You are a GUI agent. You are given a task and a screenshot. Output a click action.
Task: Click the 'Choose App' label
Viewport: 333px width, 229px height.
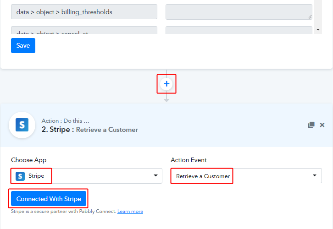click(x=29, y=160)
